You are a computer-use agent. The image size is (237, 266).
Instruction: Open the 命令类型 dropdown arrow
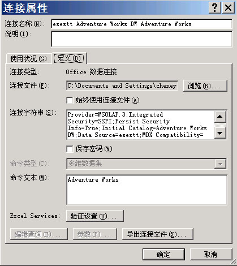(220, 164)
